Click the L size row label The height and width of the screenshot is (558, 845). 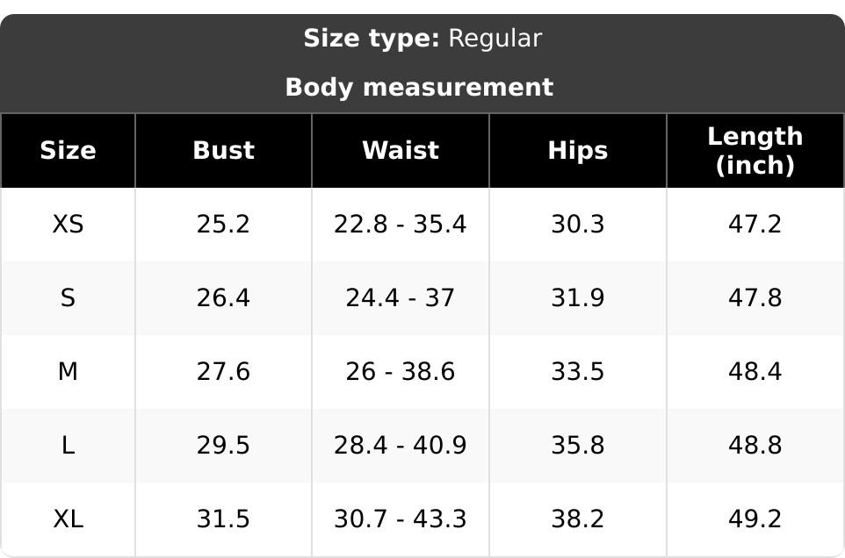tap(68, 445)
